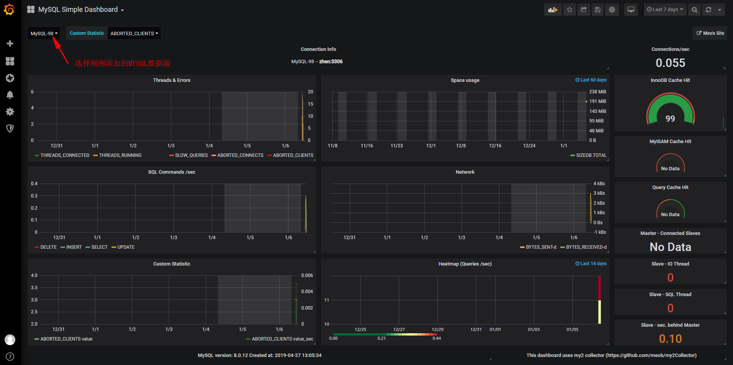
Task: Click the Share dashboard icon
Action: tap(584, 10)
